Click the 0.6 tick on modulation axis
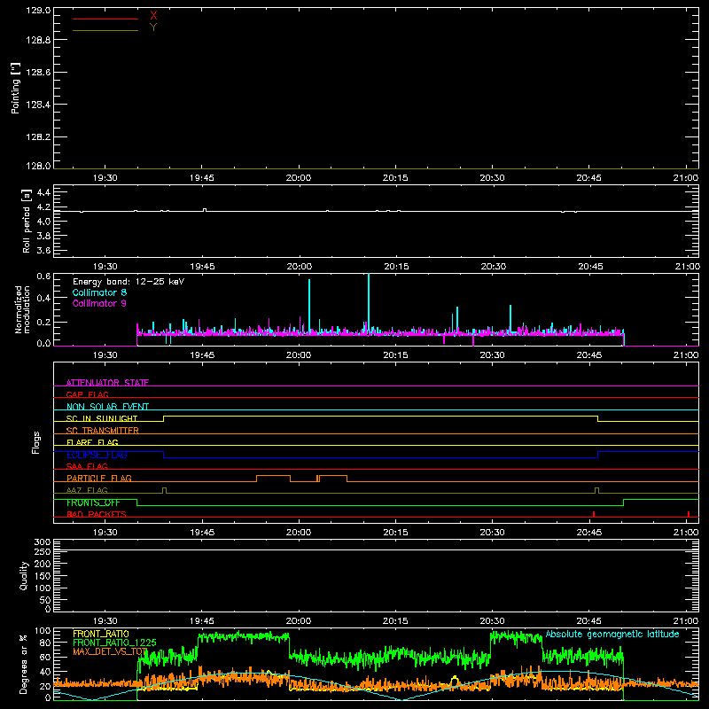709x709 pixels. [x=43, y=277]
